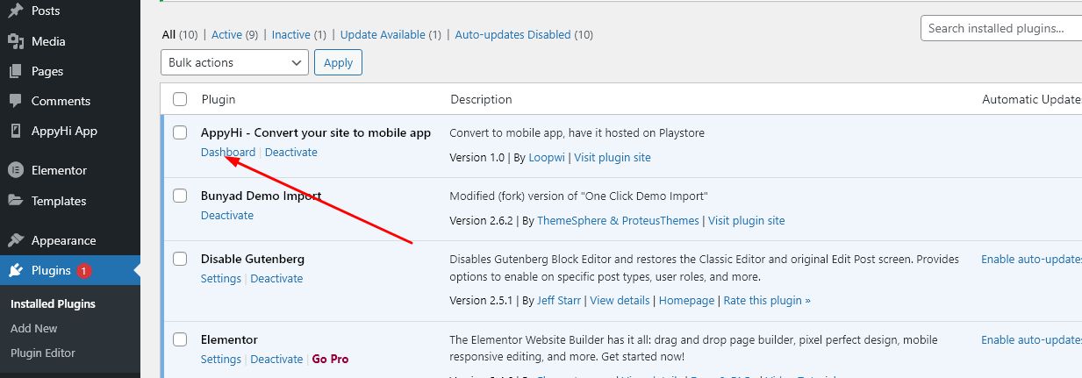Open AppyHi plugin Dashboard link
This screenshot has width=1082, height=378.
[228, 152]
